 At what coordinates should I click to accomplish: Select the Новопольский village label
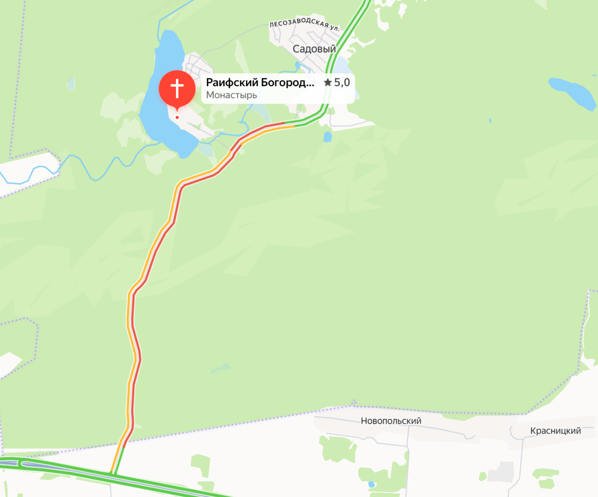click(391, 421)
